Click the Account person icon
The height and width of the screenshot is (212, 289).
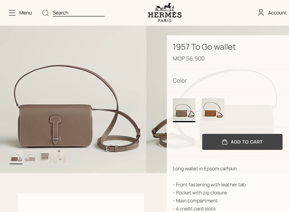coord(261,13)
